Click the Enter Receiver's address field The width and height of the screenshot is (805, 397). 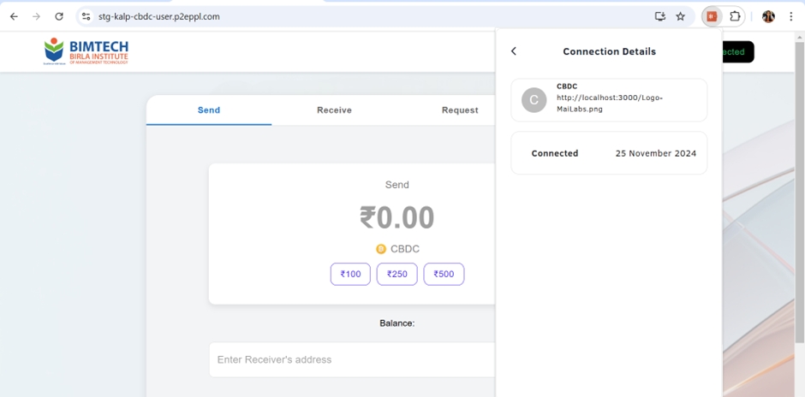pos(351,359)
